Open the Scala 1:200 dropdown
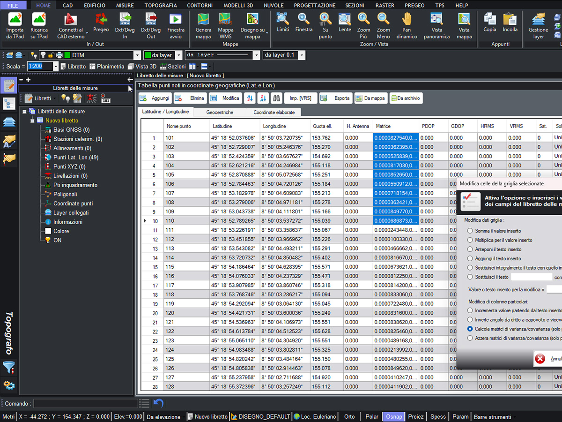This screenshot has height=422, width=562. [x=56, y=67]
